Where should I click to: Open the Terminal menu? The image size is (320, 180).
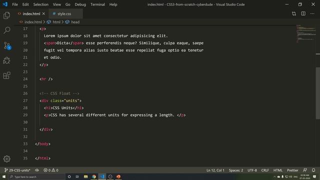click(97, 4)
